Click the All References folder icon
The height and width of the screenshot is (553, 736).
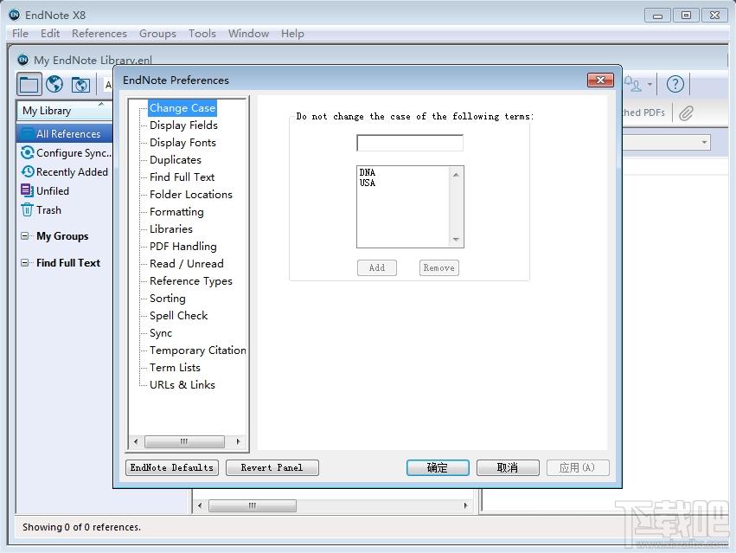pos(29,133)
